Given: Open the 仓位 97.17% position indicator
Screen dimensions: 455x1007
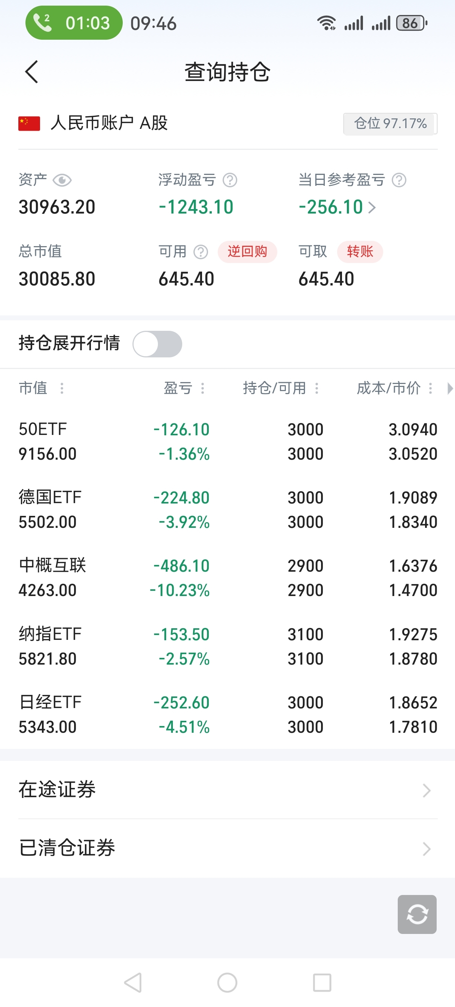Looking at the screenshot, I should coord(390,124).
